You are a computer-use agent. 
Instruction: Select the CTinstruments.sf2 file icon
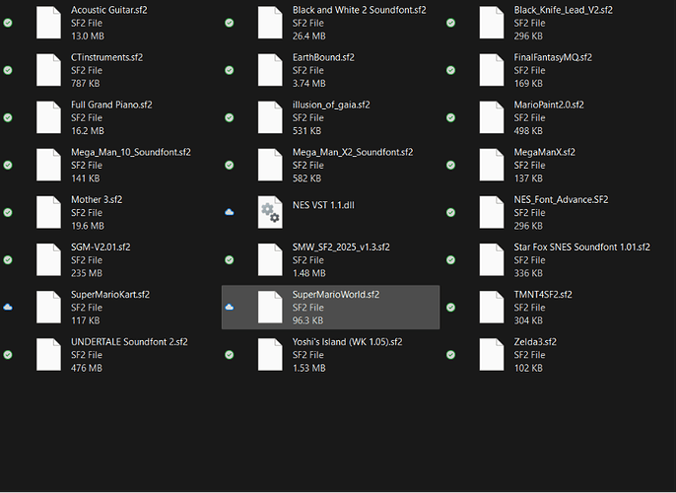click(48, 70)
